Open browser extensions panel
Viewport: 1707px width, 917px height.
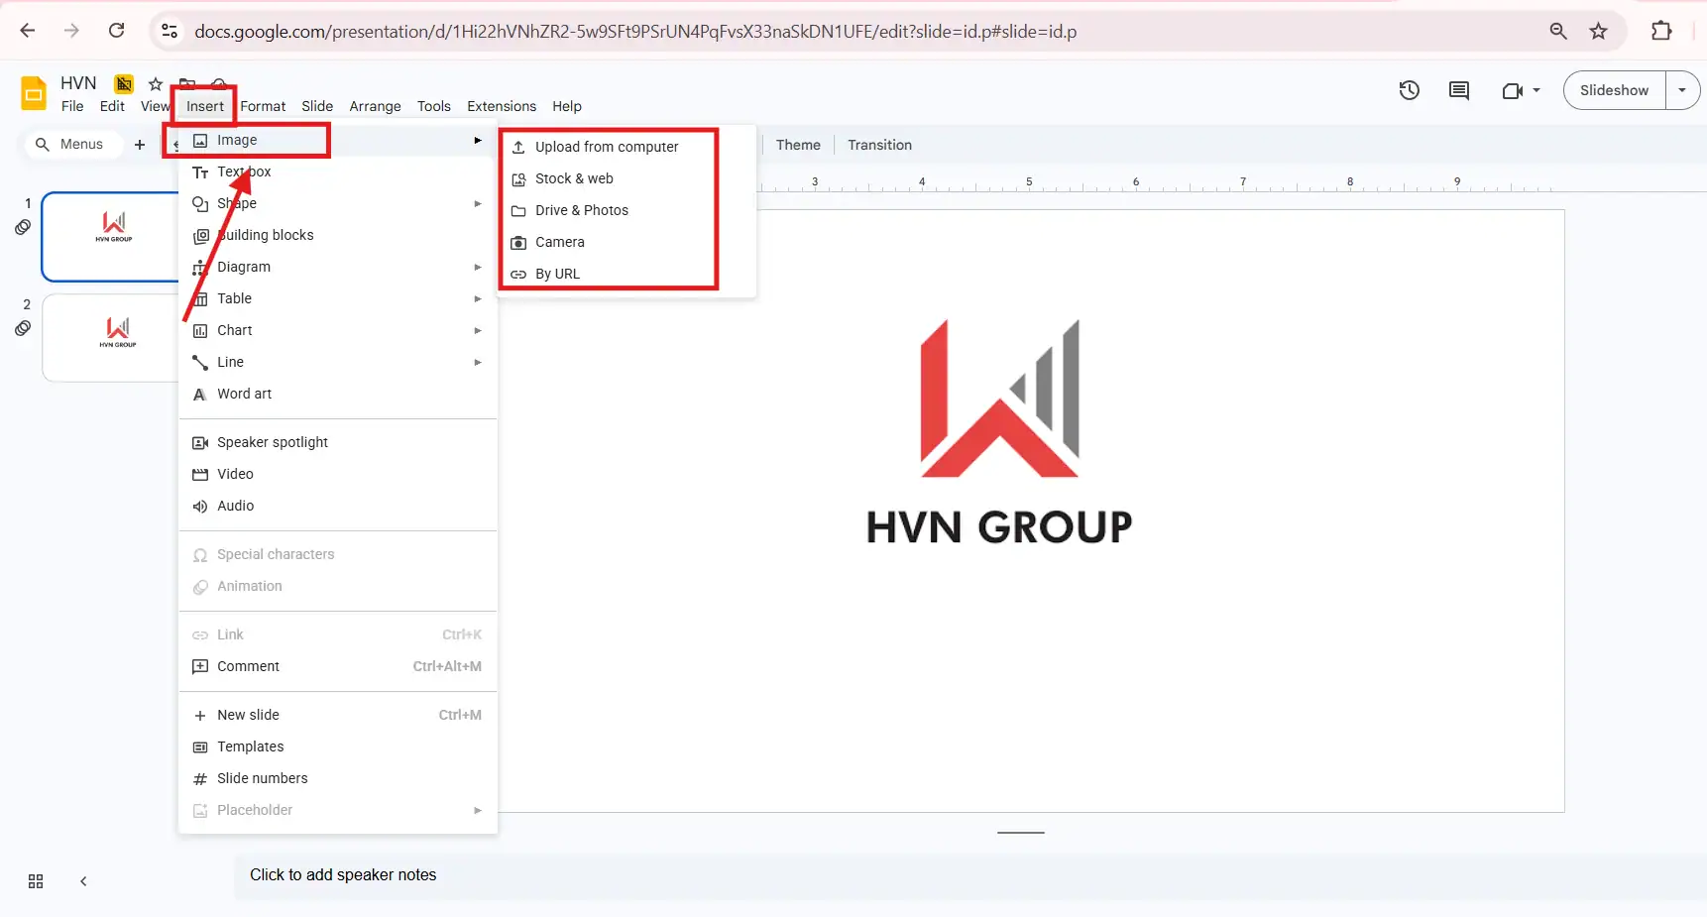click(x=1661, y=31)
